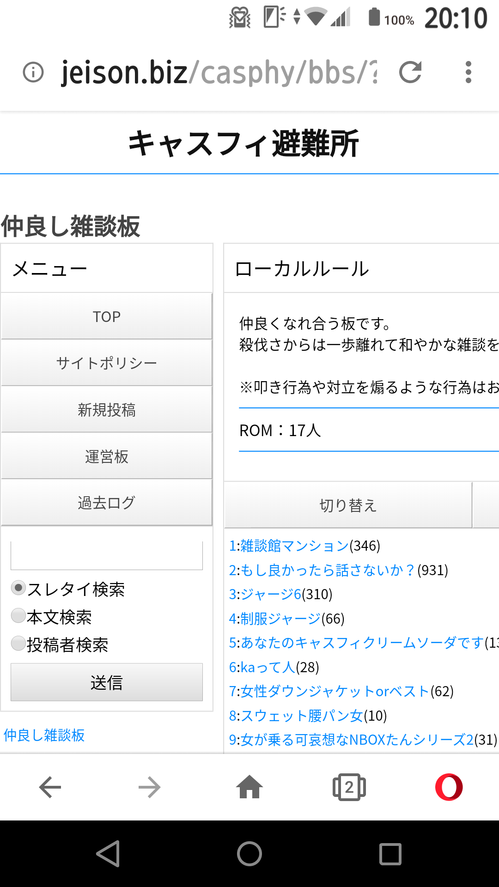This screenshot has width=499, height=887.
Task: Tap the red Opera logo menu
Action: tap(449, 787)
